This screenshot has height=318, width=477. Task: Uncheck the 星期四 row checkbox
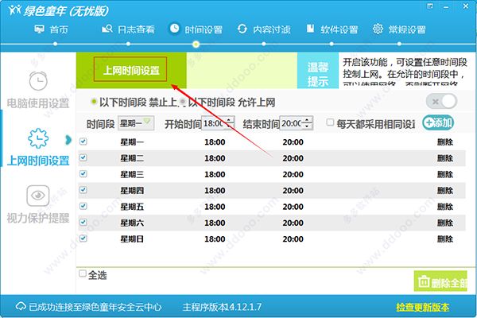[x=83, y=190]
